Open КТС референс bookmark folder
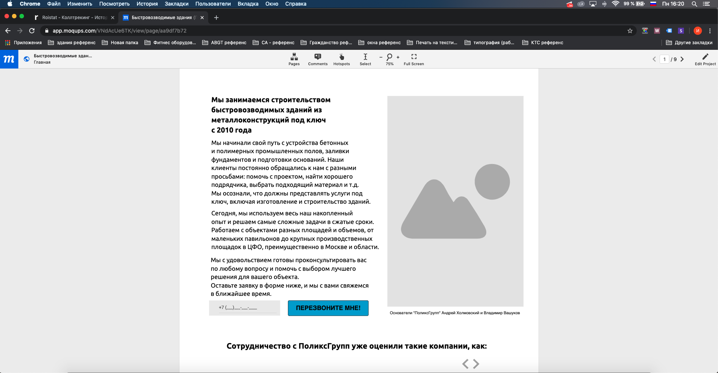718x373 pixels. tap(543, 43)
